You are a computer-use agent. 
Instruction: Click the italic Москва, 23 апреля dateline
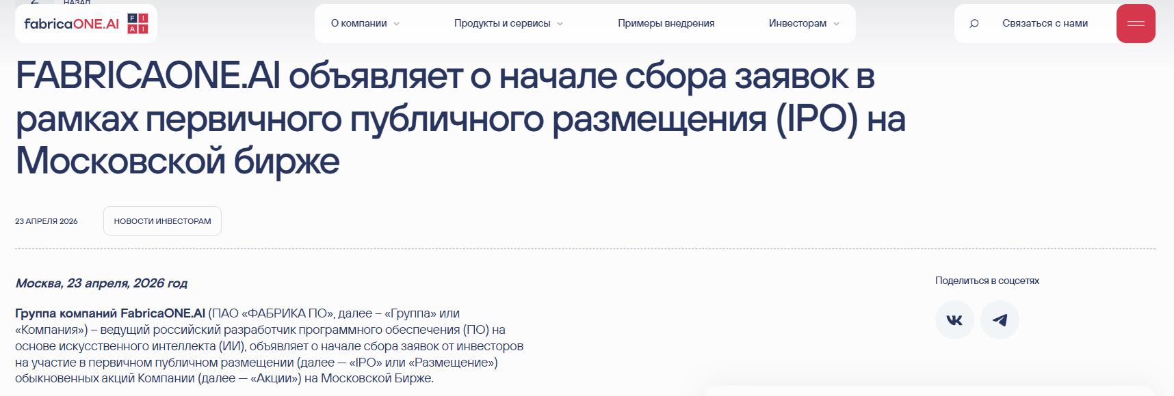(101, 283)
